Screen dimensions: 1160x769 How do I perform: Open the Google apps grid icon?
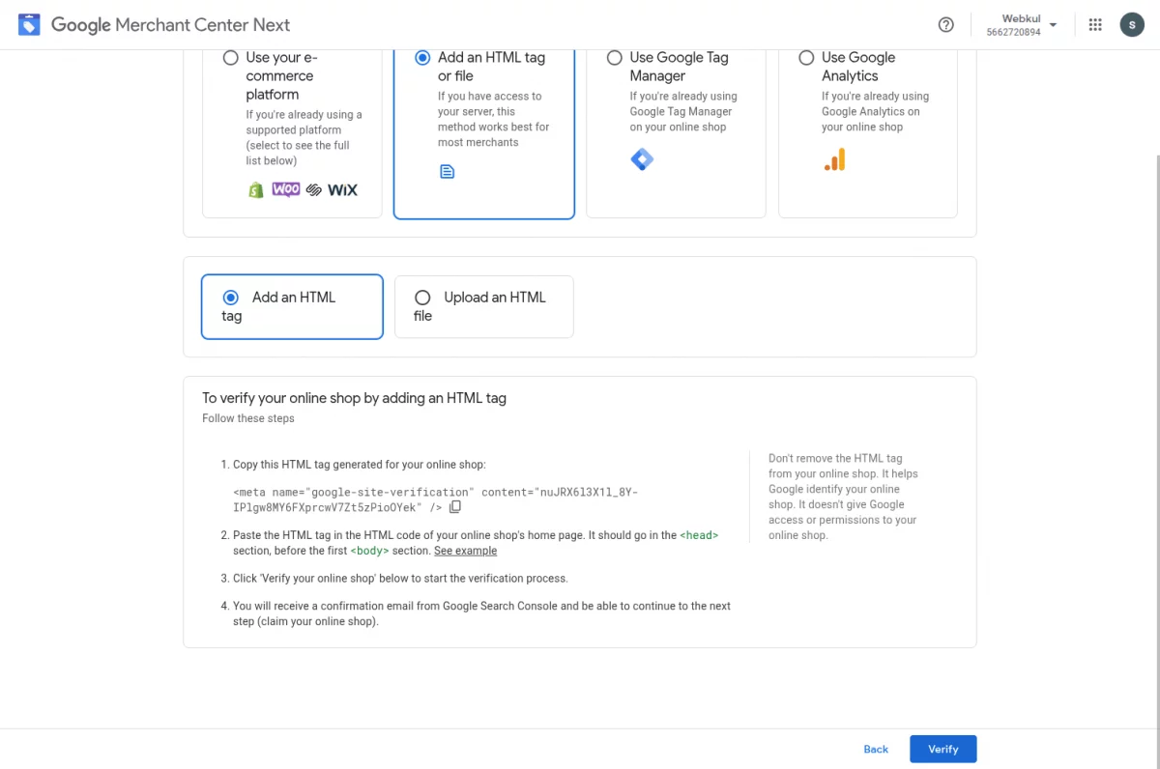click(x=1095, y=24)
